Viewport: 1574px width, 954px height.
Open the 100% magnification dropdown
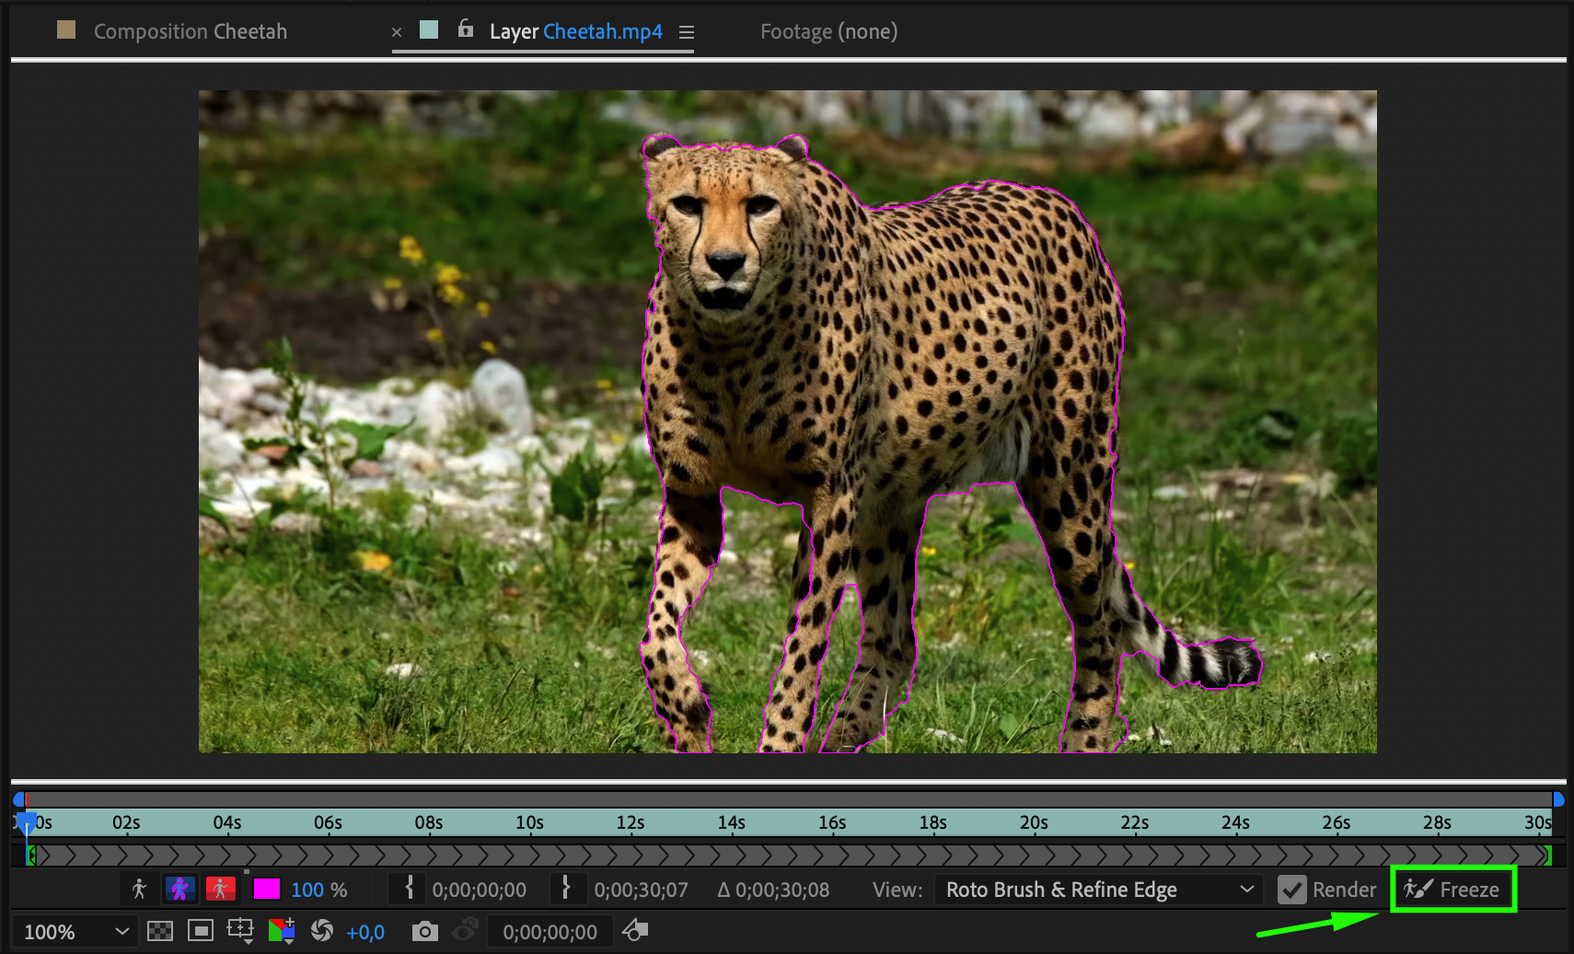tap(75, 932)
